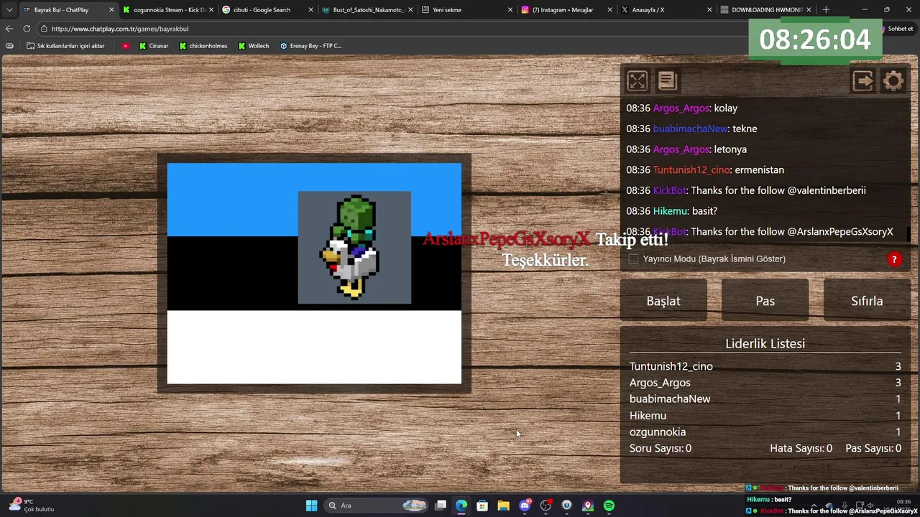Open the Erenay Bey - FTP bookmark
The width and height of the screenshot is (920, 517).
310,46
